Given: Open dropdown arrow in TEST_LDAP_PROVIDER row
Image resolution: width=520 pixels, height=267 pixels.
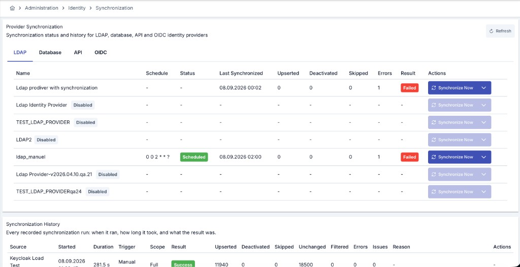Looking at the screenshot, I should point(484,122).
